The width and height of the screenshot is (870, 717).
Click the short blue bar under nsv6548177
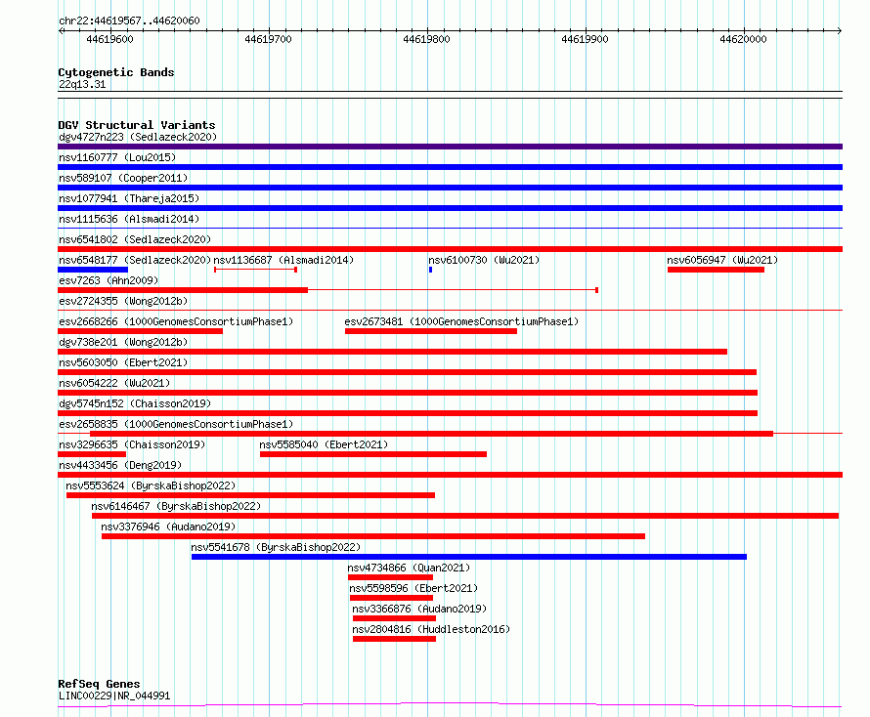tap(93, 270)
